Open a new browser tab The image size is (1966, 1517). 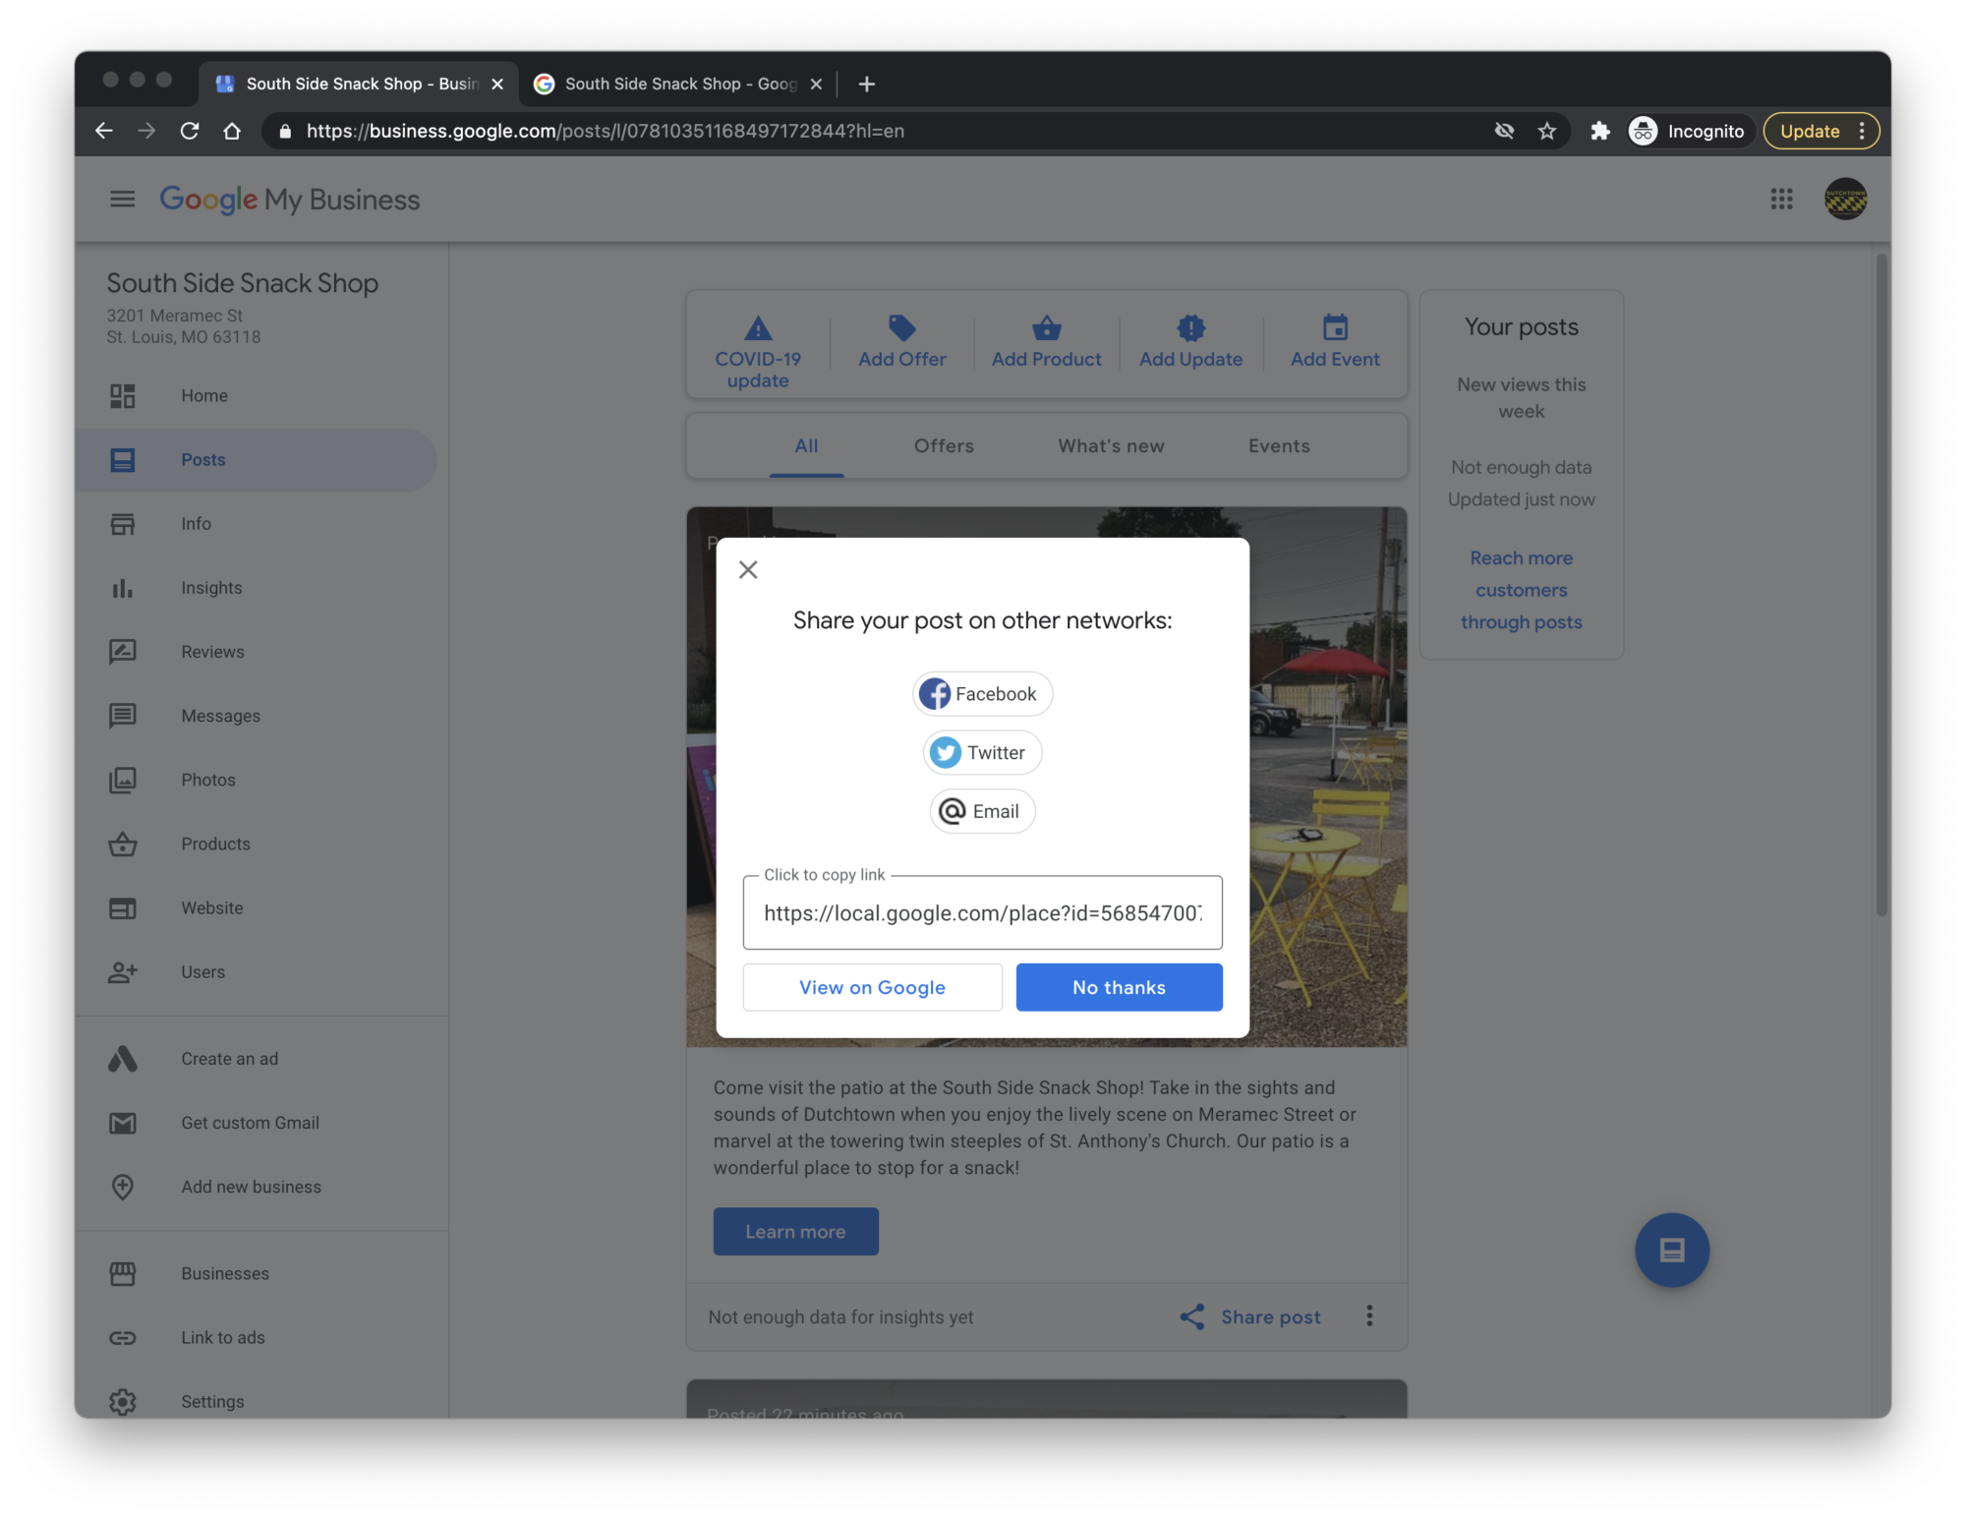pos(866,85)
